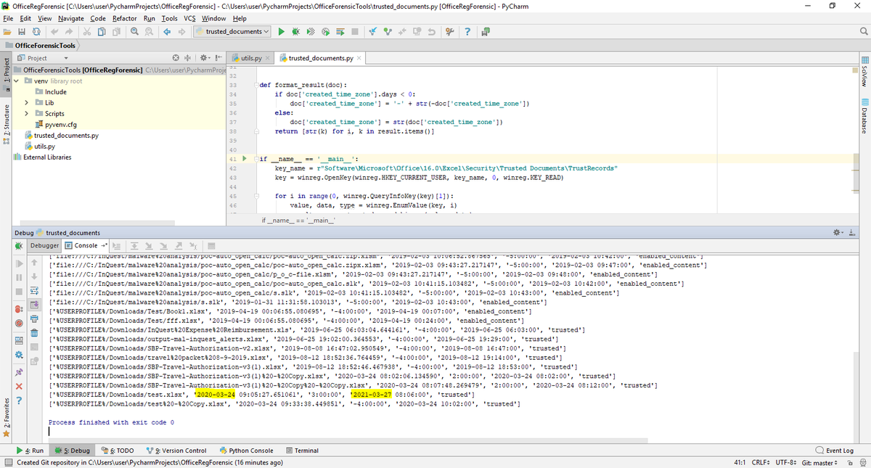The width and height of the screenshot is (871, 468).
Task: Save all files with the floppy disk icon
Action: click(x=22, y=31)
